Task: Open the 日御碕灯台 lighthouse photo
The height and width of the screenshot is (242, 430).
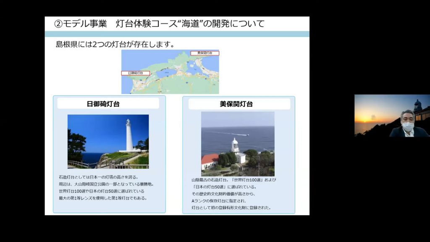Action: [108, 142]
